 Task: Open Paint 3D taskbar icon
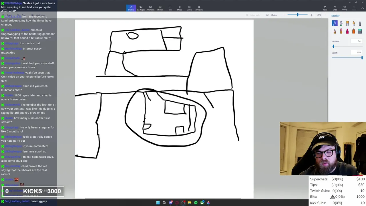click(x=208, y=203)
